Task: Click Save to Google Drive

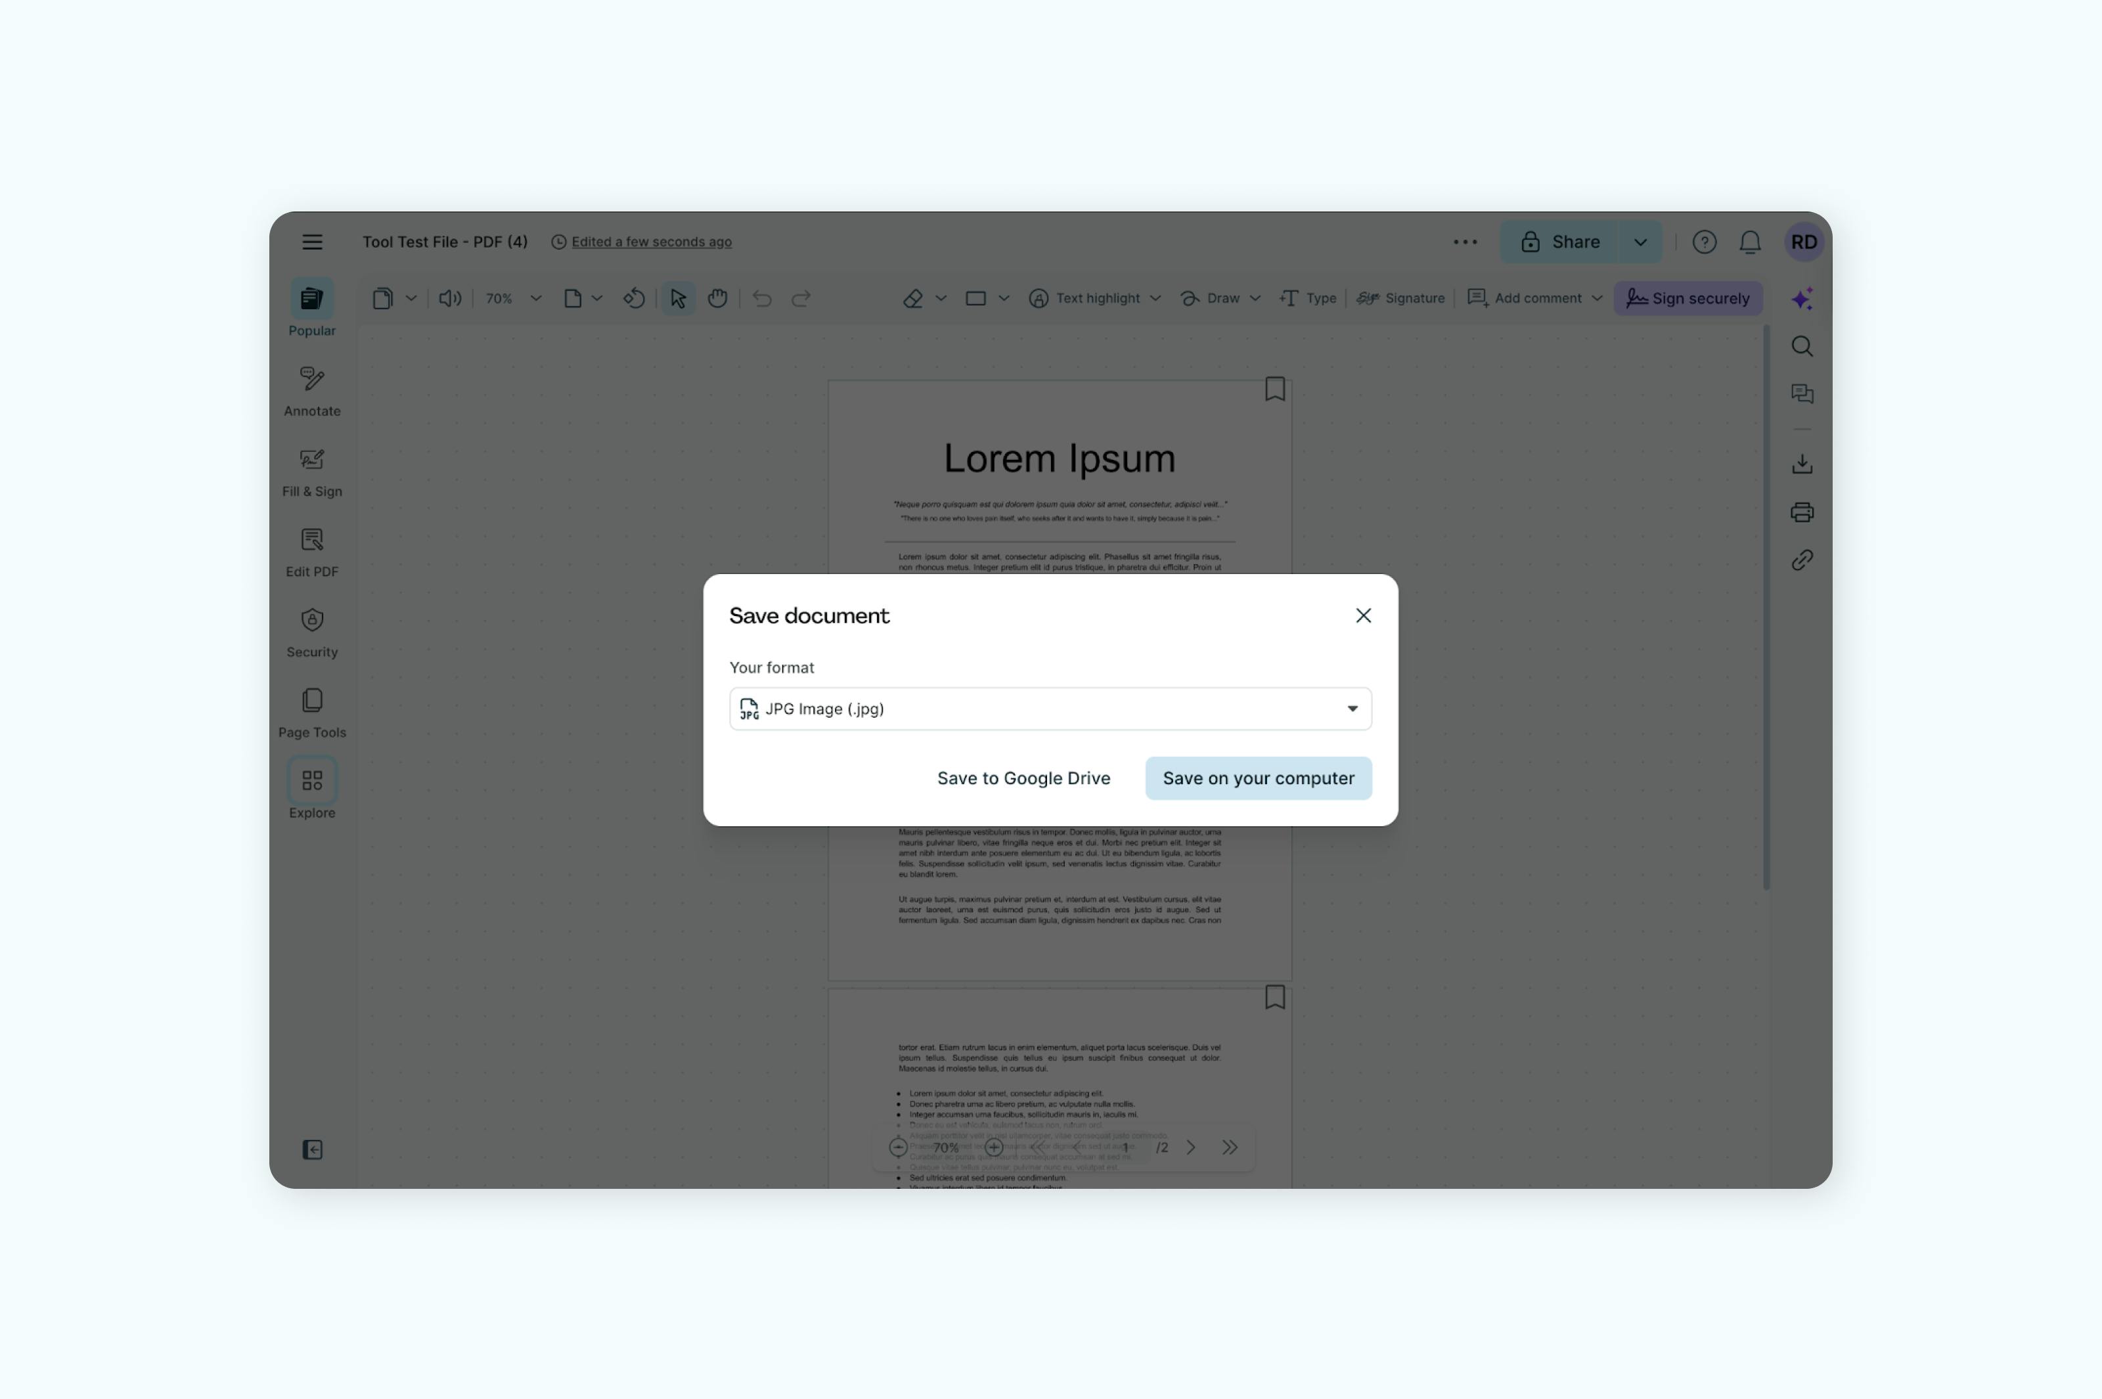Action: coord(1023,778)
